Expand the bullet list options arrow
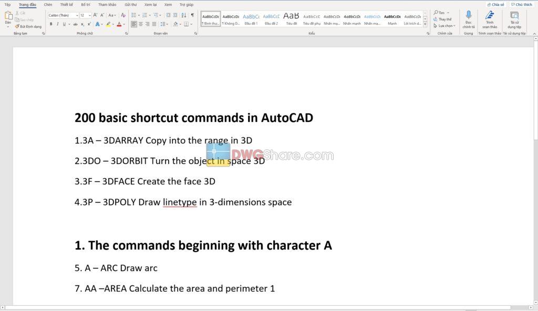 click(139, 15)
